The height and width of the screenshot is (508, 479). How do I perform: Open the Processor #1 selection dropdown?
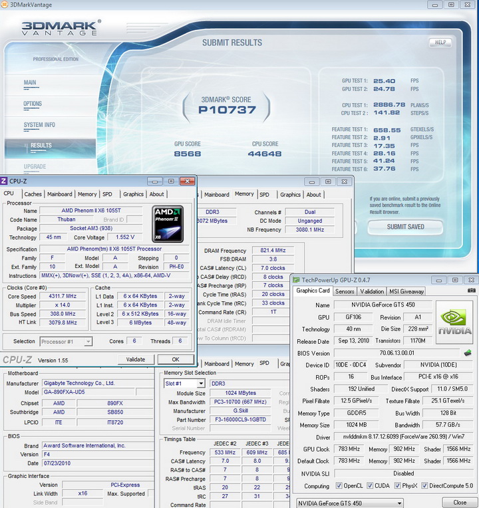[x=66, y=342]
